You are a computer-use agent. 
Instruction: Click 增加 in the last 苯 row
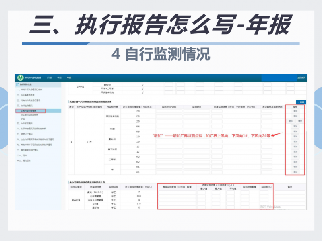pos(295,172)
